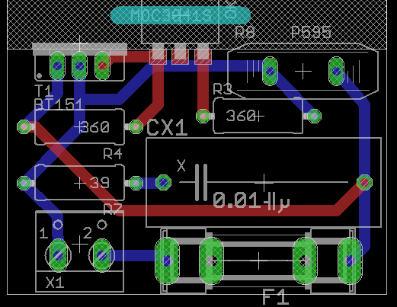Viewport: 397px width, 307px height.
Task: Select the T1 pad connected to the red trace
Action: (x=102, y=66)
